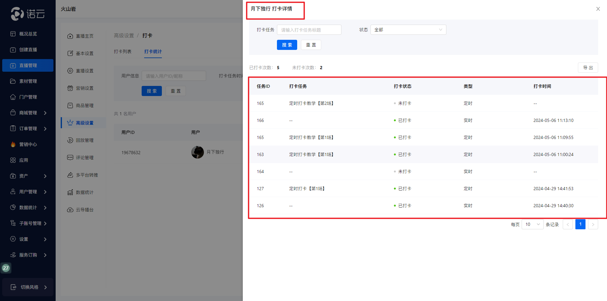Viewport: 607px width, 301px height.
Task: Switch to the 打卡列表 tab
Action: [123, 51]
